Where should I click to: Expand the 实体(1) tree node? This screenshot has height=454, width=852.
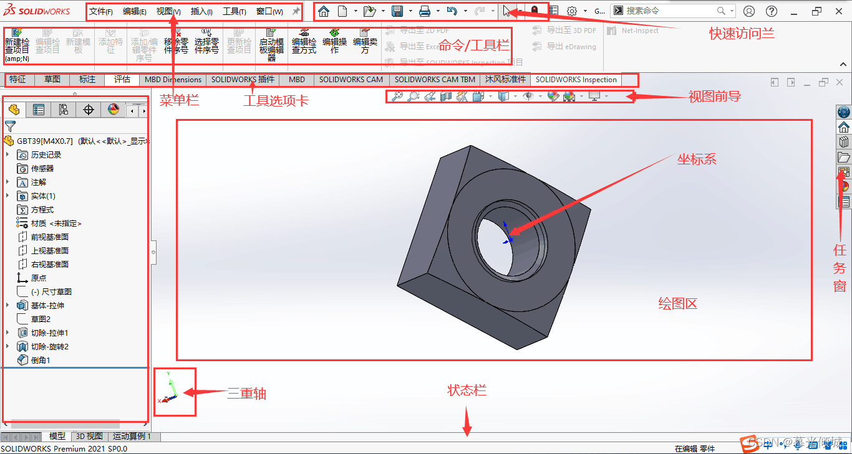[x=7, y=196]
